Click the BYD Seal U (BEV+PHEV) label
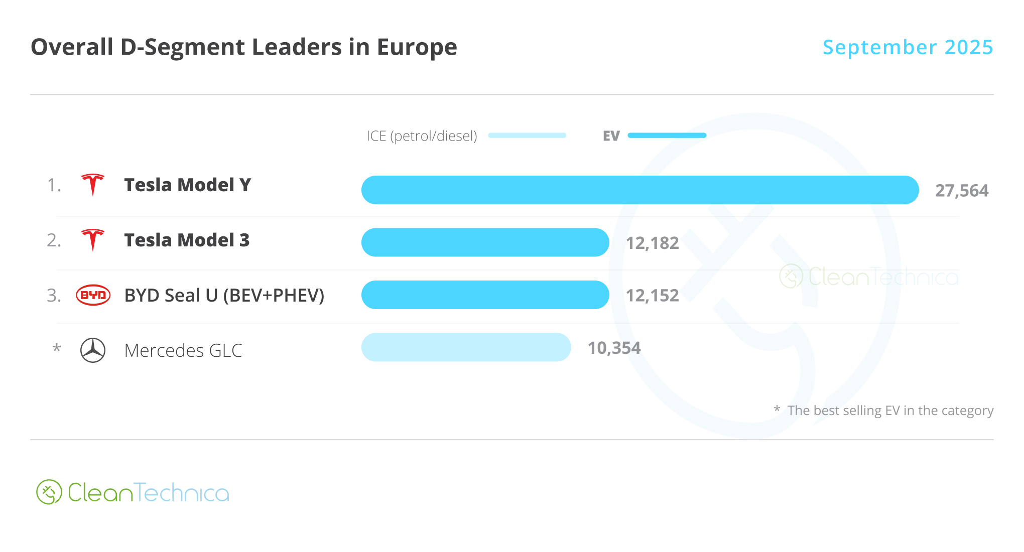Image resolution: width=1024 pixels, height=552 pixels. click(x=224, y=296)
